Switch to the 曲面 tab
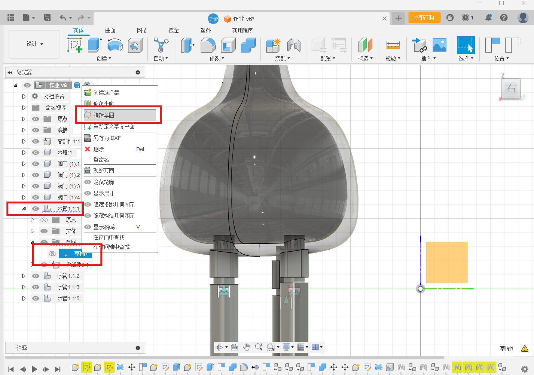Viewport: 534px width, 375px height. [x=110, y=30]
